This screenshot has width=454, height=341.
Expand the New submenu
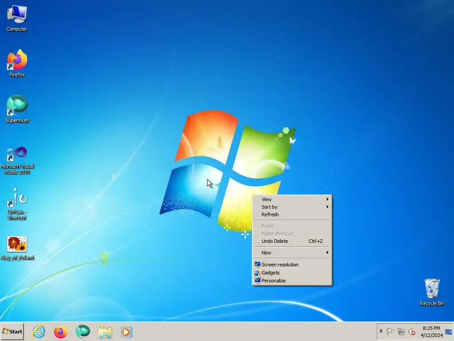[x=292, y=253]
